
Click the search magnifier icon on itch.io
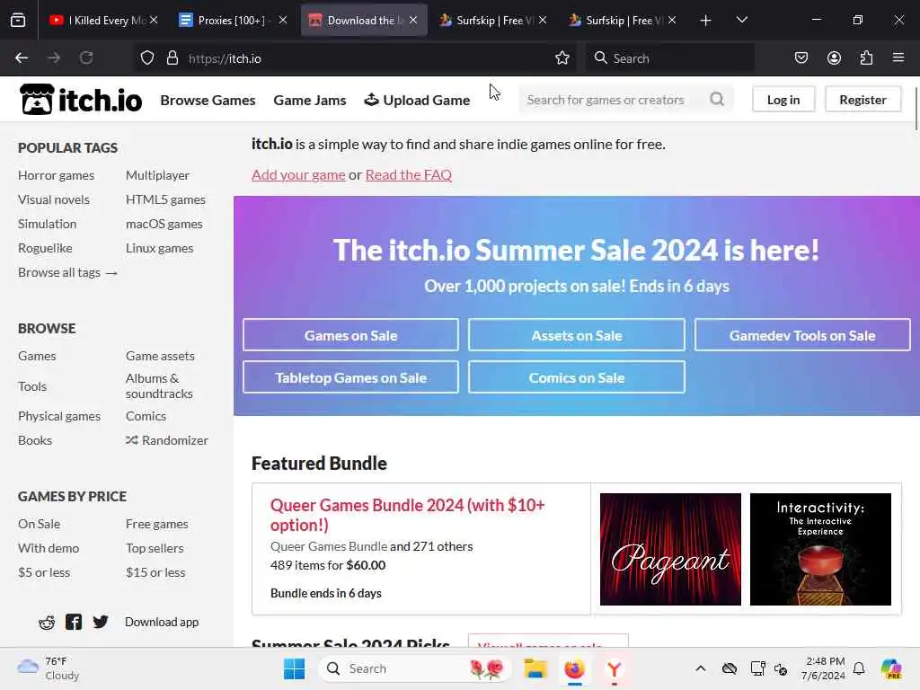tap(716, 99)
